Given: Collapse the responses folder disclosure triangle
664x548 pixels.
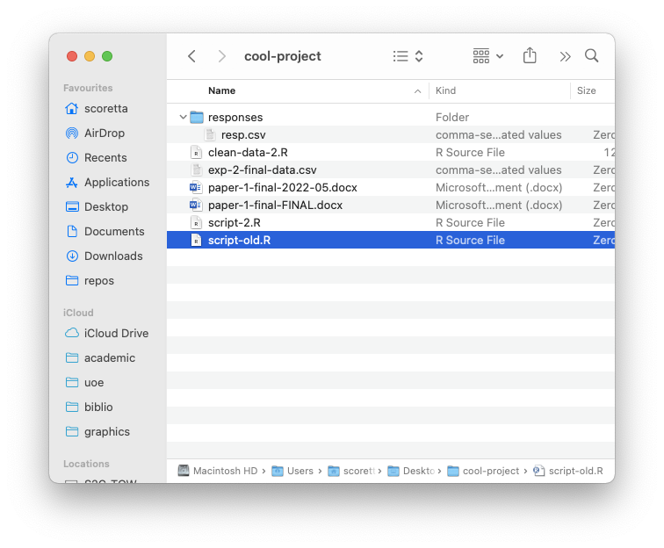Looking at the screenshot, I should (183, 118).
